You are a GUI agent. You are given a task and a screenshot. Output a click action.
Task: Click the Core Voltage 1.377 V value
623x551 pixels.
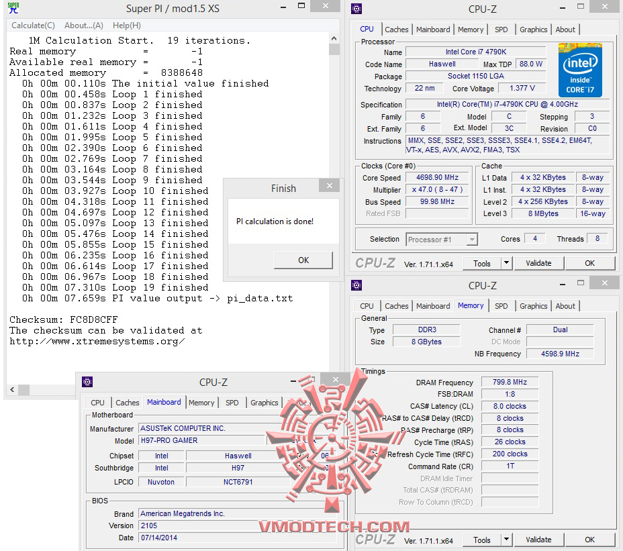(522, 88)
